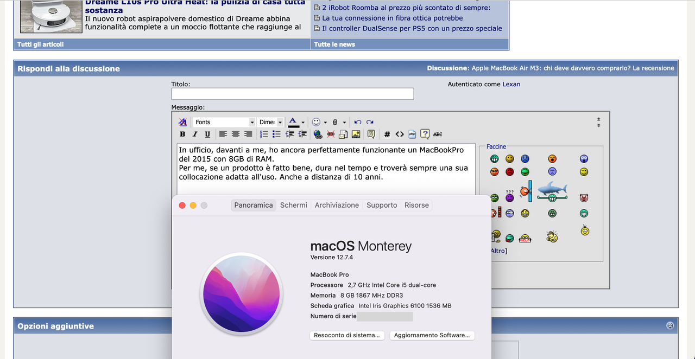Image resolution: width=695 pixels, height=359 pixels.
Task: Wrap selection in QUOTE tags
Action: [x=371, y=134]
